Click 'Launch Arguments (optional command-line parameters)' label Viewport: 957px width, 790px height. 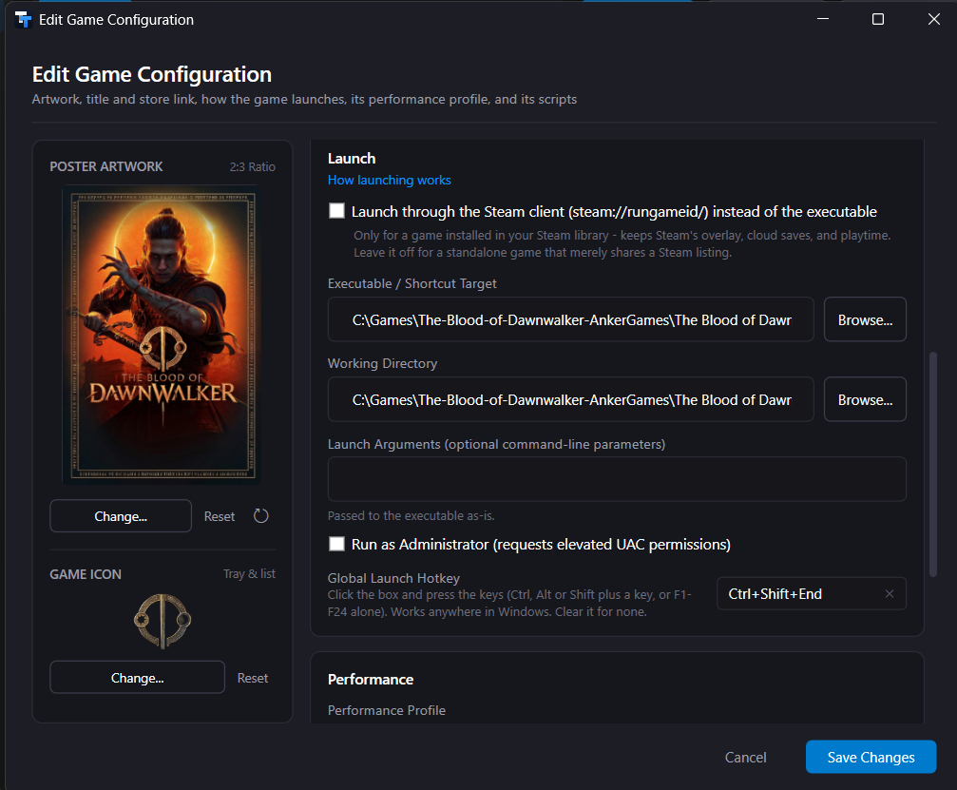point(496,445)
